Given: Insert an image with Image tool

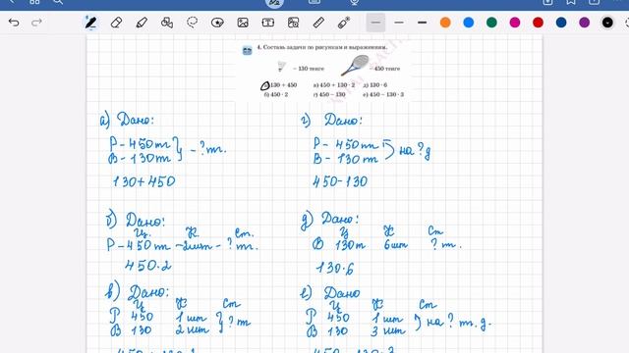Looking at the screenshot, I should click(243, 23).
